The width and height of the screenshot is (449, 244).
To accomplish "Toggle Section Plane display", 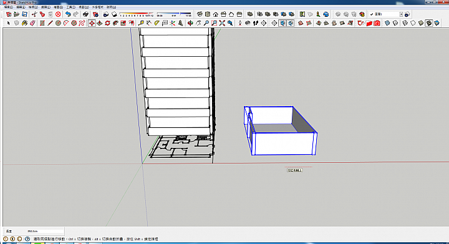I will (x=282, y=23).
